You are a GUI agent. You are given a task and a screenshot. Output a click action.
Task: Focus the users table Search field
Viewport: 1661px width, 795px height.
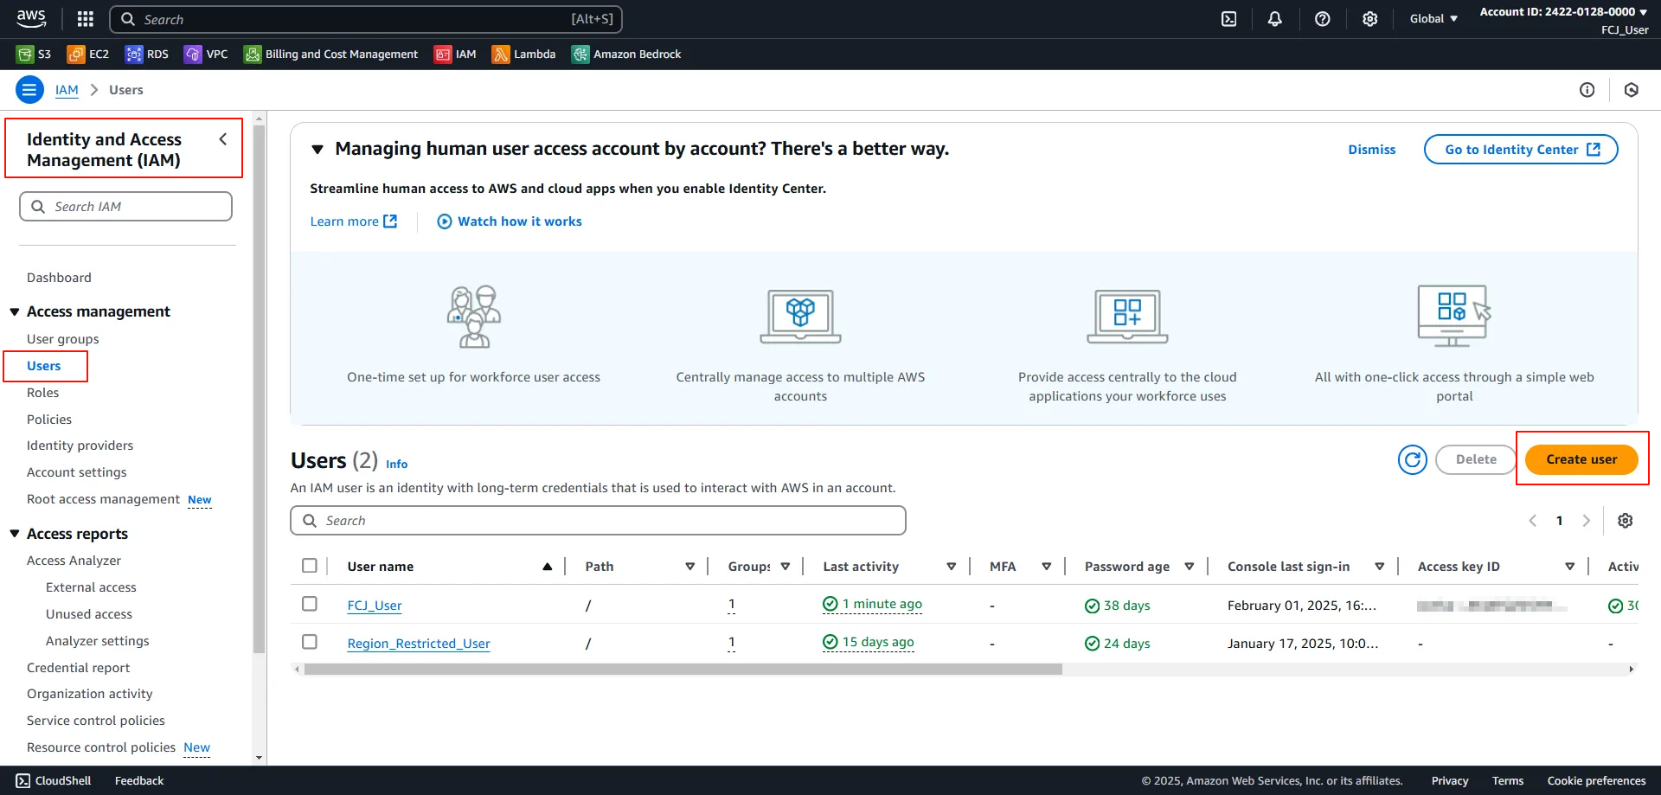tap(599, 521)
